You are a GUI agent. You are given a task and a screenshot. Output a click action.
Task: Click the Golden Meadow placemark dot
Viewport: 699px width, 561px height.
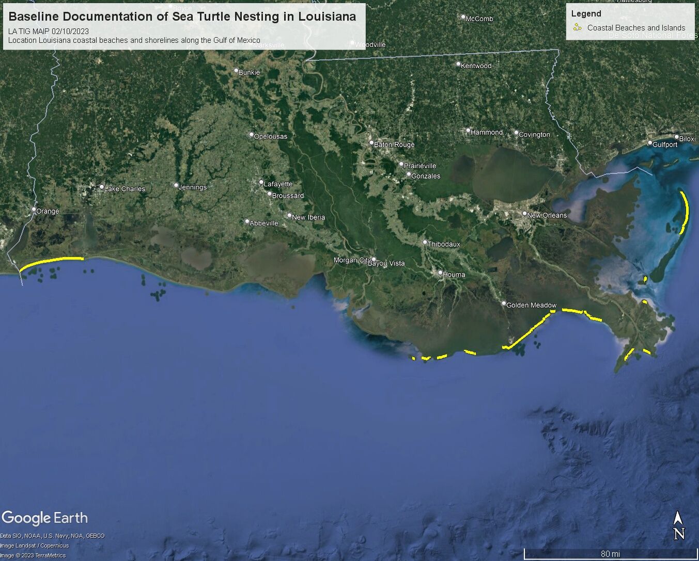point(504,304)
